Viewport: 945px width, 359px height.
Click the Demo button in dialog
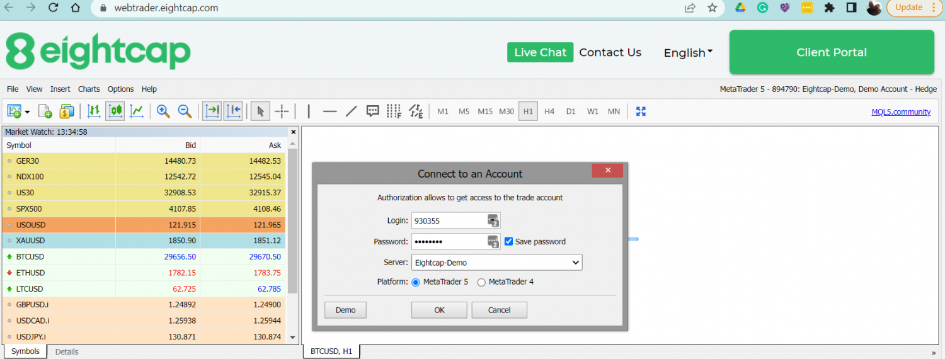click(x=345, y=310)
